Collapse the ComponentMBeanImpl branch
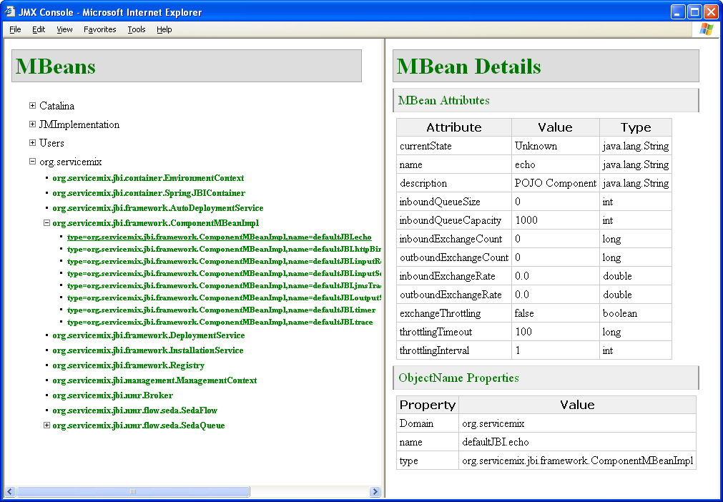The width and height of the screenshot is (723, 502). [x=46, y=223]
